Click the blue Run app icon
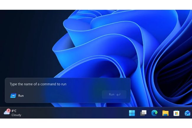Screen dimensions: 192x128 pyautogui.click(x=13, y=95)
